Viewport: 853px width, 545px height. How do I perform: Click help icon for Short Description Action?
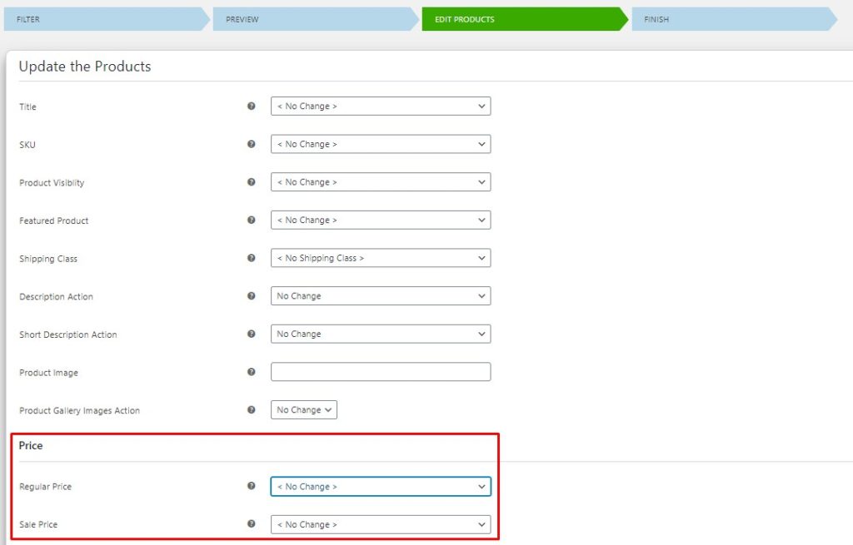point(251,334)
